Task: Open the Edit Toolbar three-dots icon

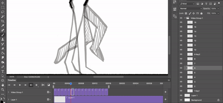Action: 3,94
